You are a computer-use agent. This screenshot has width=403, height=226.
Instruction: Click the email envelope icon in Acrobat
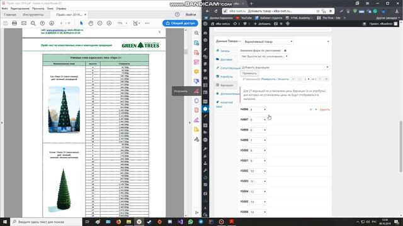tap(24, 23)
